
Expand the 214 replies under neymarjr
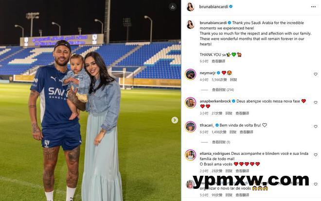[x=223, y=90]
